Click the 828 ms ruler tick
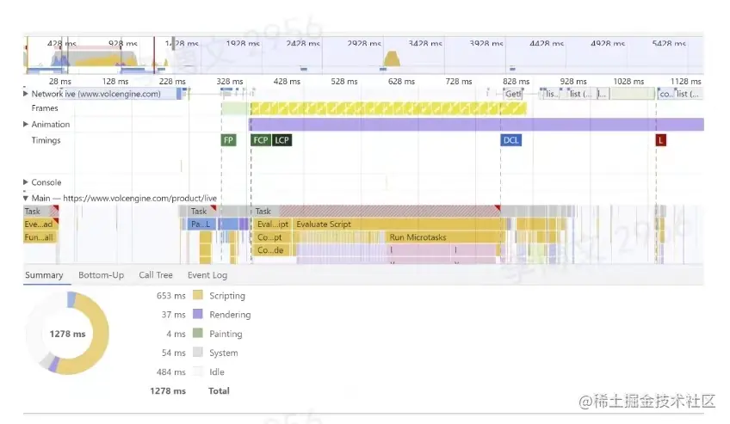Screen dimensions: 730x424 point(516,82)
